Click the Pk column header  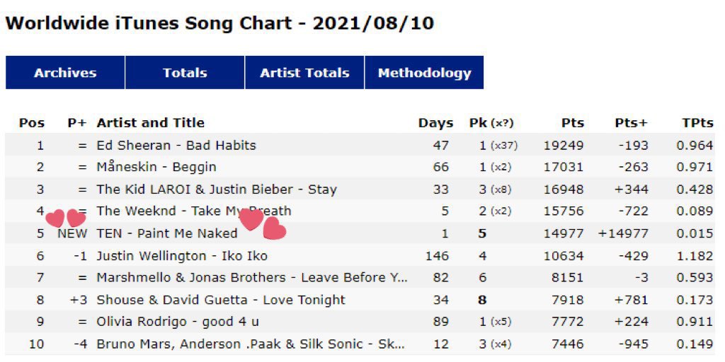coord(491,123)
